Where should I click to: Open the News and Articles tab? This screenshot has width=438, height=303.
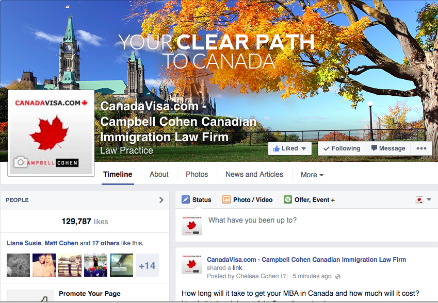(254, 174)
